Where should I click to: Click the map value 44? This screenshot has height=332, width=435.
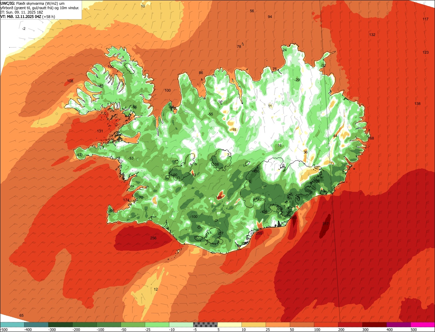[335, 136]
